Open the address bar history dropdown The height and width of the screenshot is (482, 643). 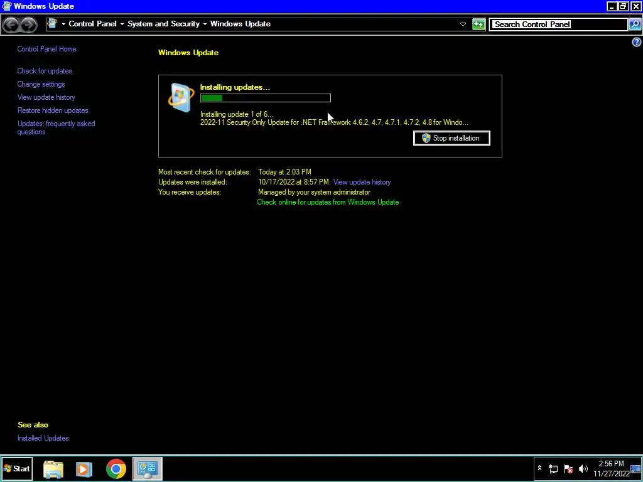[463, 24]
